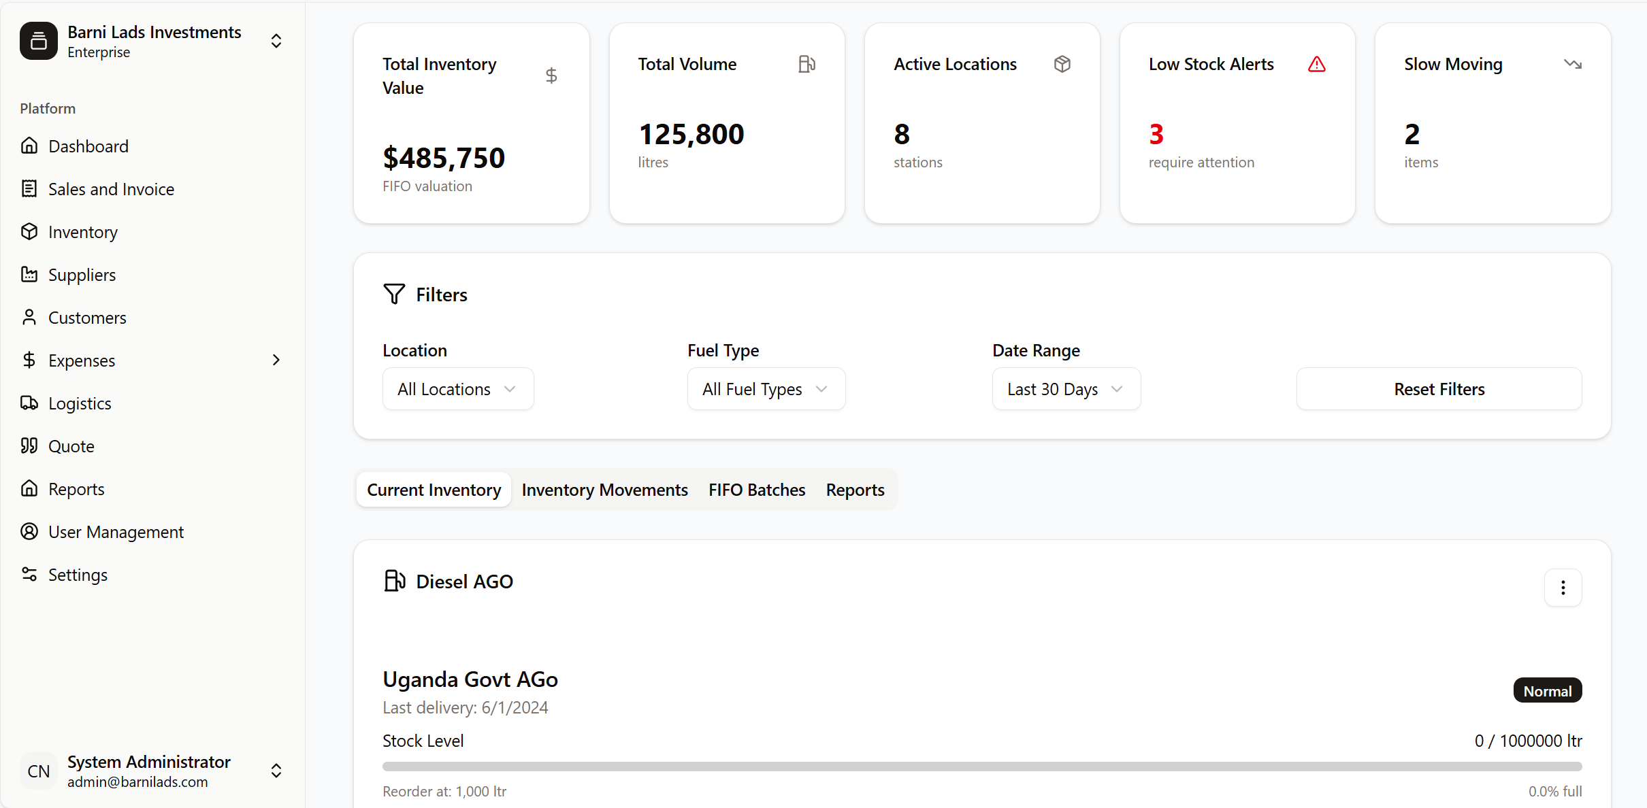
Task: Click the Expenses dollar icon in sidebar
Action: click(29, 360)
